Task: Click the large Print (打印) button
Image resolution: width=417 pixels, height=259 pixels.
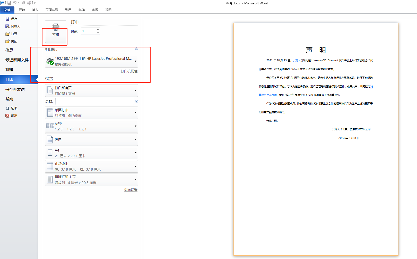Action: (x=56, y=31)
